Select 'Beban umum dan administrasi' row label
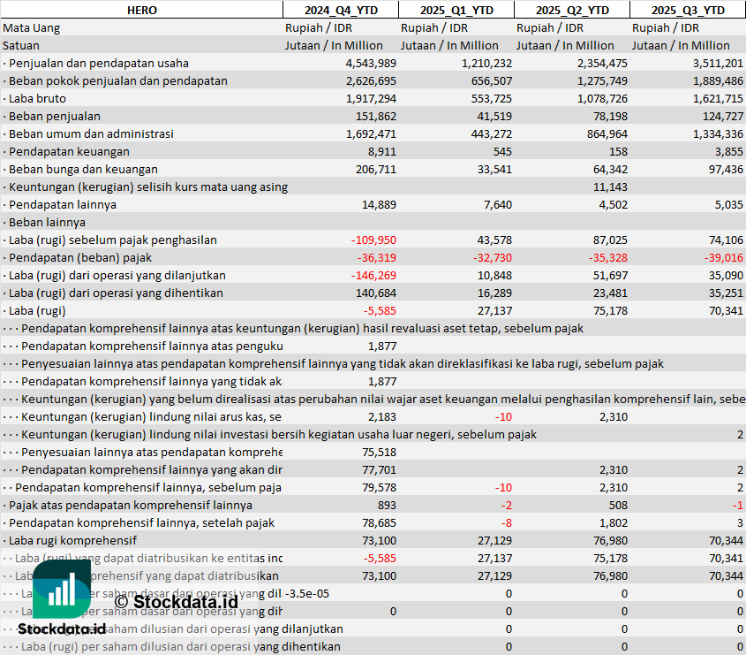This screenshot has width=746, height=655. 88,133
